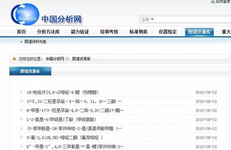Open 1H-吡唑并[3,4-d]嘧啶-4-醇 (别嘌醇) entry
The height and width of the screenshot is (150, 231).
click(62, 92)
